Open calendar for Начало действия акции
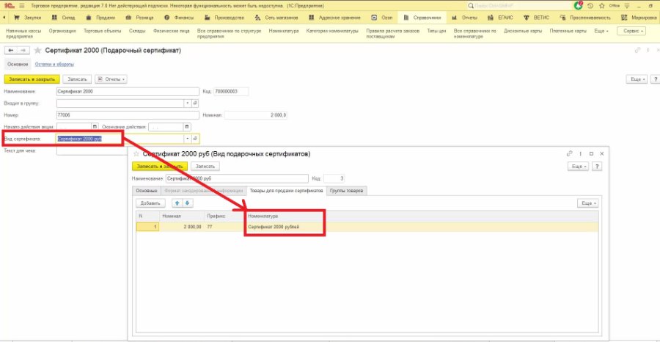This screenshot has width=660, height=342. point(95,127)
